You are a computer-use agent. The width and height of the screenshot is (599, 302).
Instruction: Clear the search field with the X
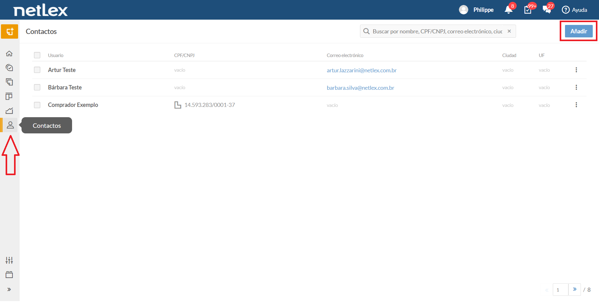point(509,31)
